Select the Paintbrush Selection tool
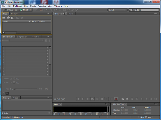Screen dimensions: 161x120 pyautogui.click(x=73, y=10)
